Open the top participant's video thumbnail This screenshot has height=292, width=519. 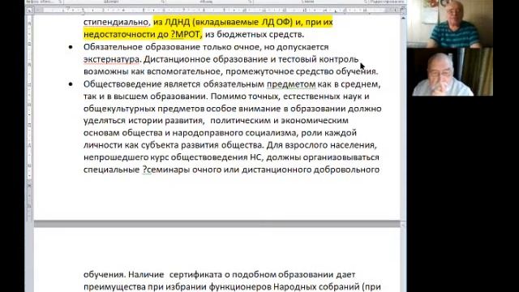449,24
